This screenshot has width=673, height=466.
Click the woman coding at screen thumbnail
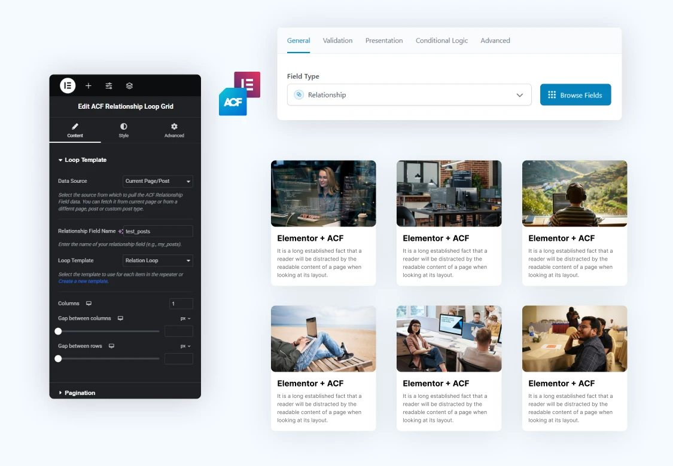coord(324,194)
